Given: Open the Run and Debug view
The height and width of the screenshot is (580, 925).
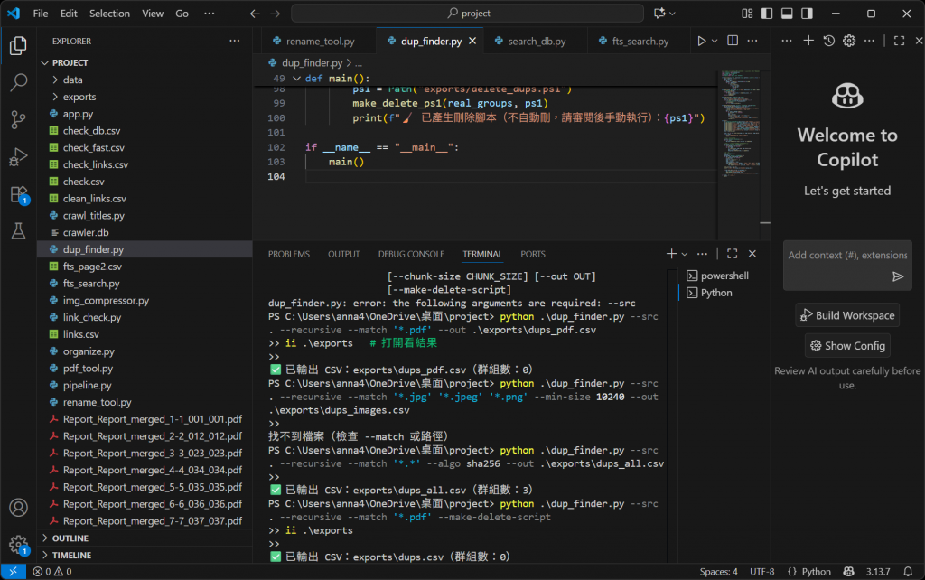Looking at the screenshot, I should click(x=18, y=157).
